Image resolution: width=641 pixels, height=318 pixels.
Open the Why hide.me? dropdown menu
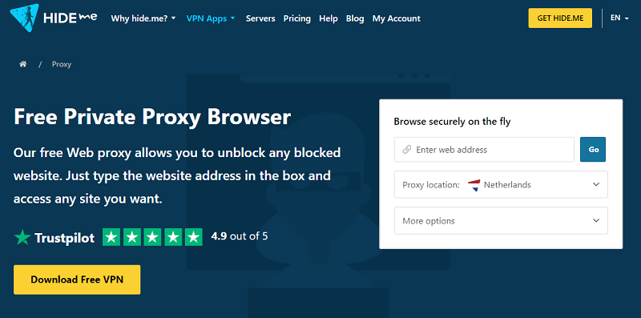pos(143,18)
